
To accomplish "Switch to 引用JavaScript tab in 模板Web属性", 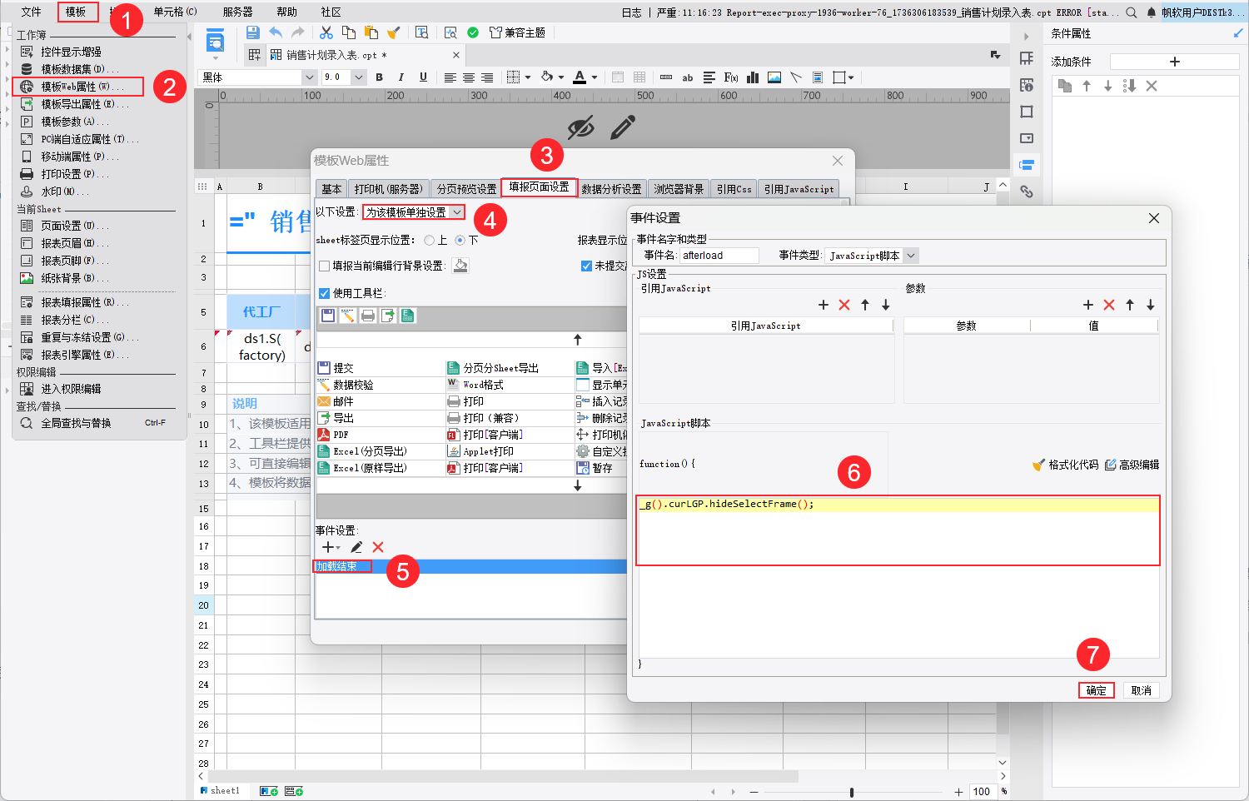I will (799, 189).
